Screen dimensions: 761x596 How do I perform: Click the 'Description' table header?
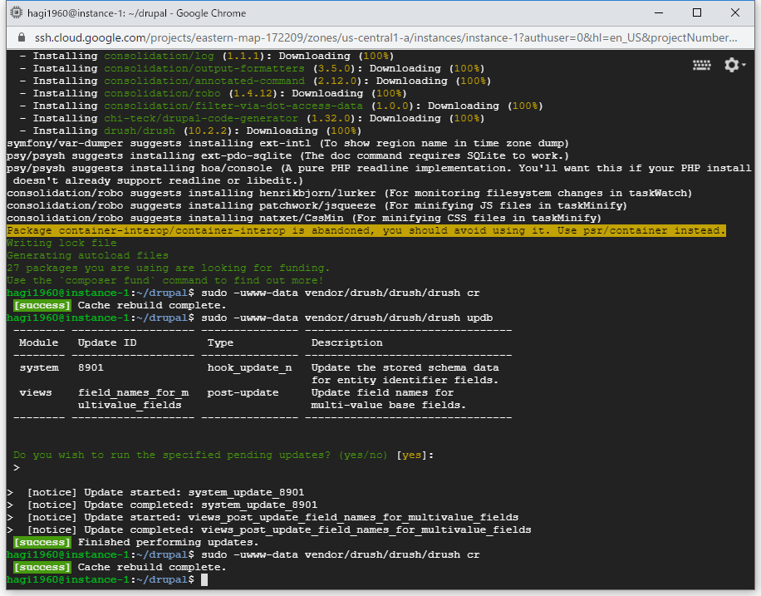click(x=347, y=343)
